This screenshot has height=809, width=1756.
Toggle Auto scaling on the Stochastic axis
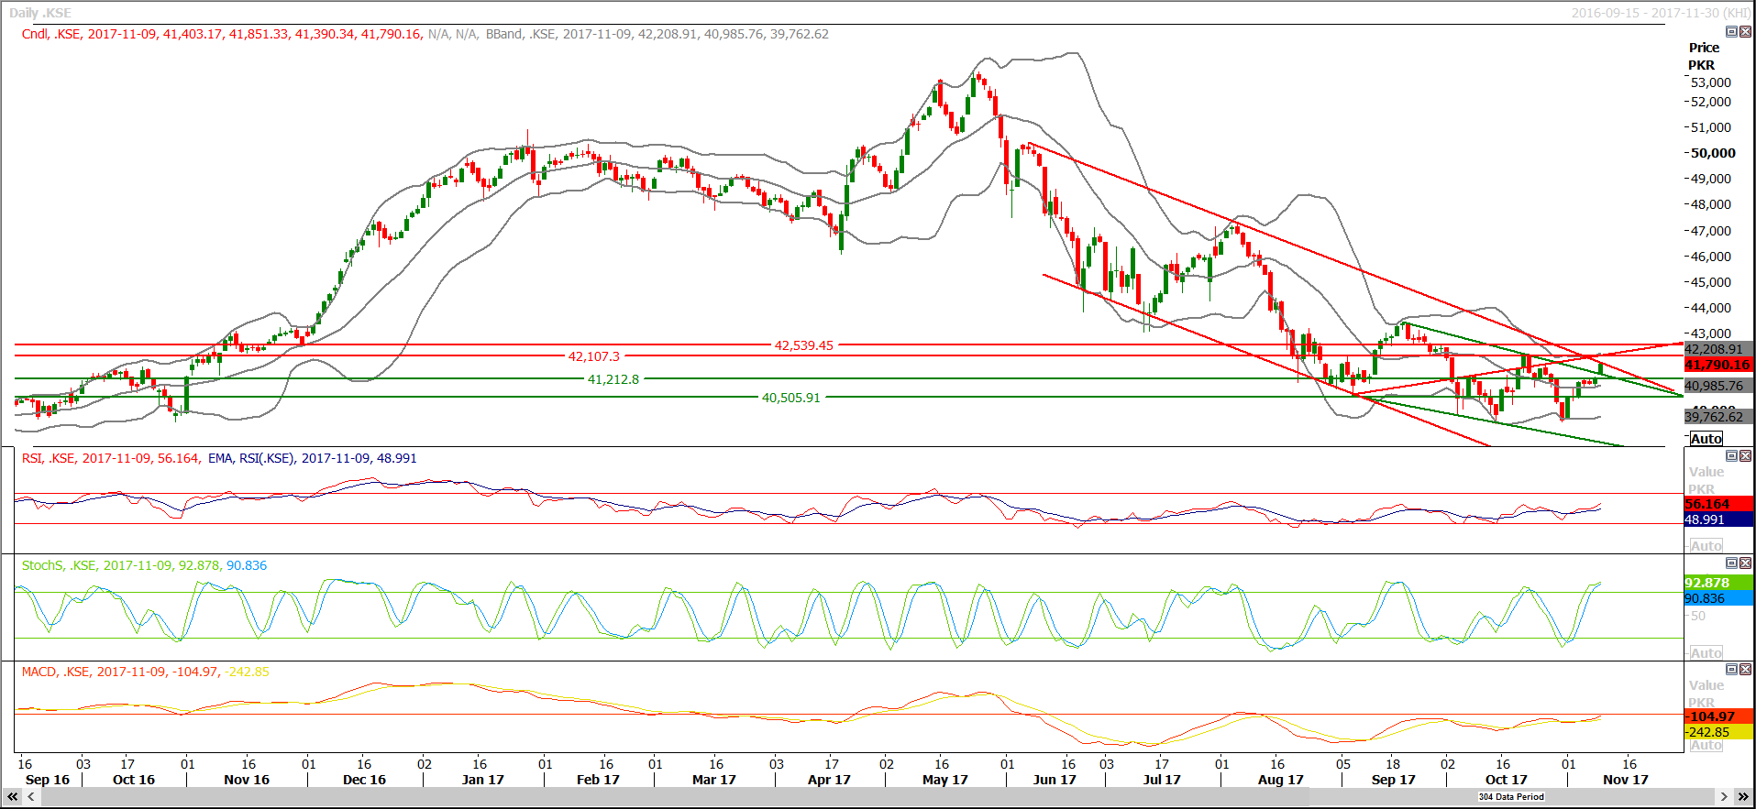pos(1706,653)
